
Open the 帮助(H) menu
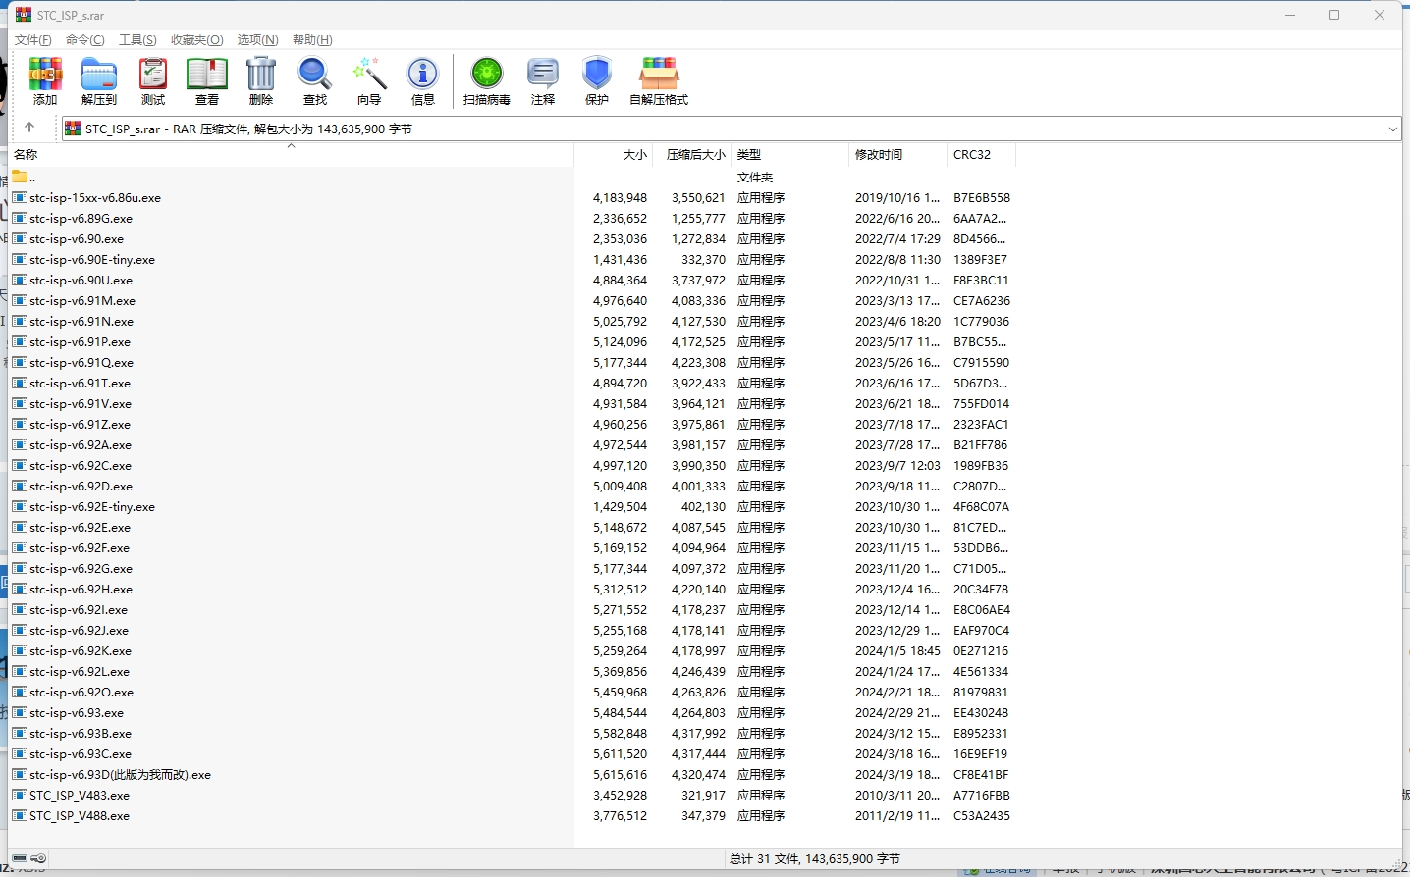312,39
